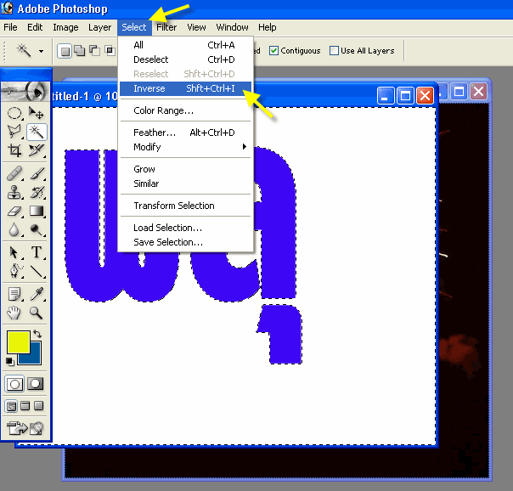Image resolution: width=513 pixels, height=491 pixels.
Task: Open the tool preset picker dropdown arrow
Action: tap(42, 51)
